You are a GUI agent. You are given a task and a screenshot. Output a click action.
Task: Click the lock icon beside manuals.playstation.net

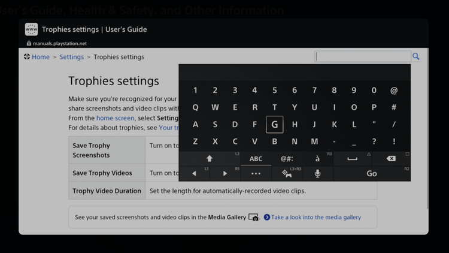click(29, 43)
